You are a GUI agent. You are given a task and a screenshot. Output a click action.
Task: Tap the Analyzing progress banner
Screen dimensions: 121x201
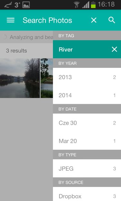coord(26,37)
